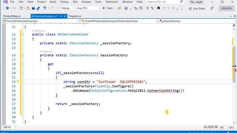
Task: Open the Build menu
Action: coord(53,2)
